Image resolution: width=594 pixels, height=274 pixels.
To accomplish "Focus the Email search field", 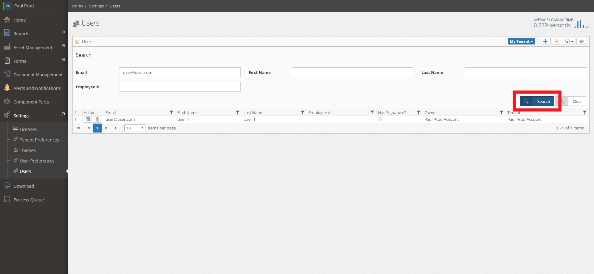I will (180, 72).
